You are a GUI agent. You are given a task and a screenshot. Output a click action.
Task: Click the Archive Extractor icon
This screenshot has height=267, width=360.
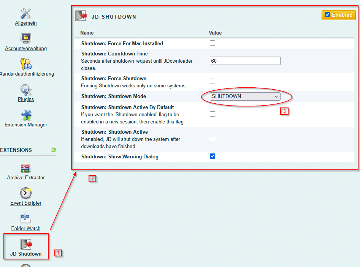[26, 168]
